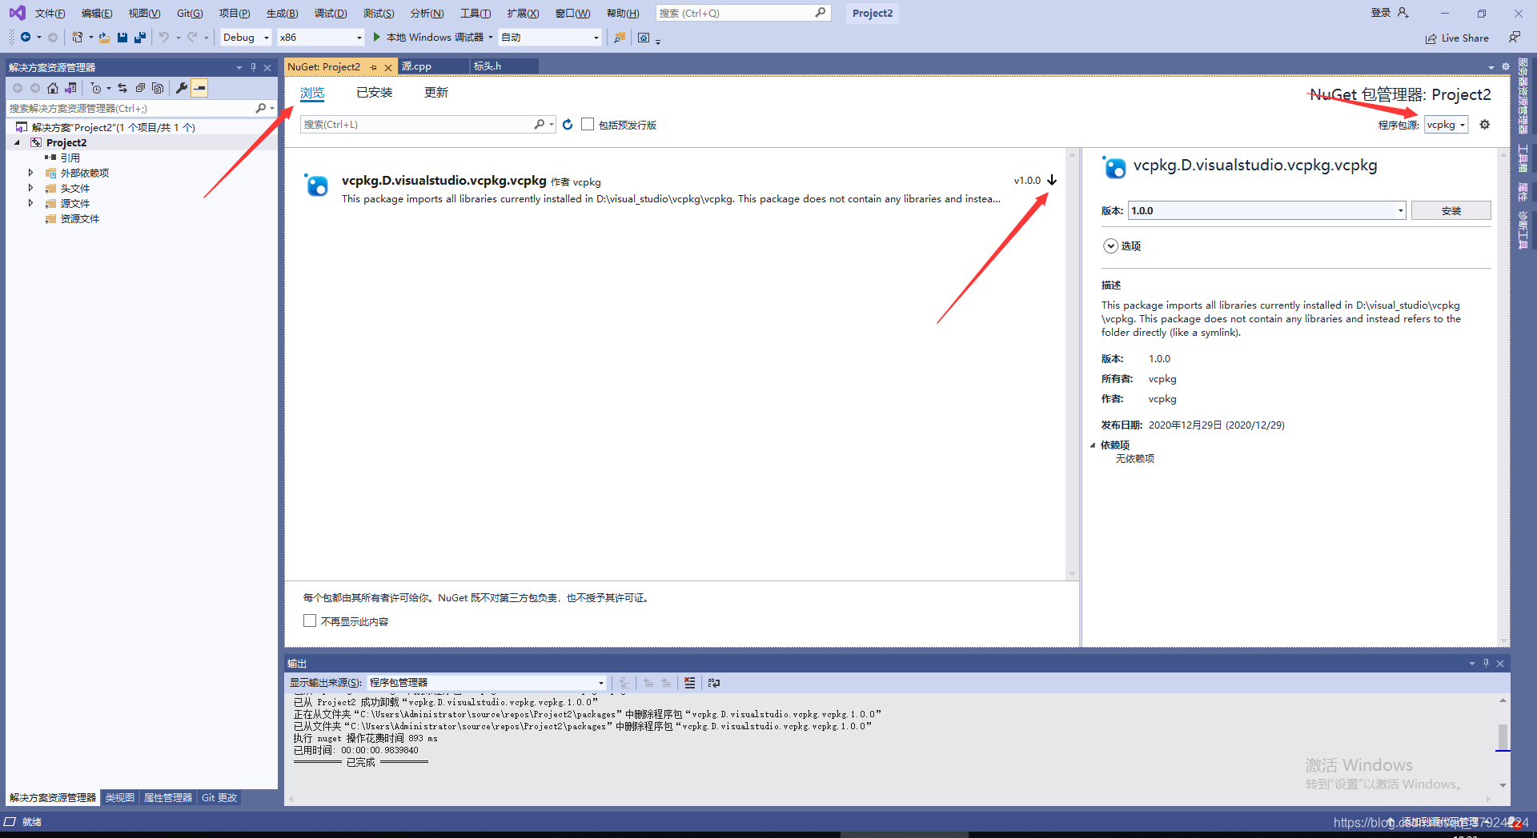Click 登录 sign-in link

pyautogui.click(x=1381, y=13)
